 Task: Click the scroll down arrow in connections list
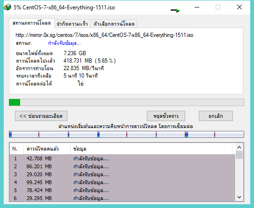(239, 197)
